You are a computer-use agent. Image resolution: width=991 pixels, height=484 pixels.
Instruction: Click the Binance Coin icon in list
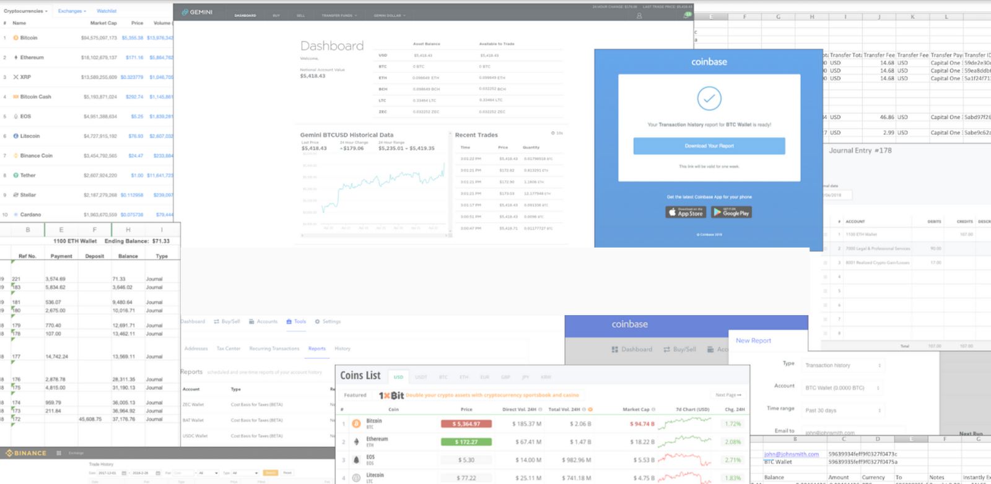15,155
